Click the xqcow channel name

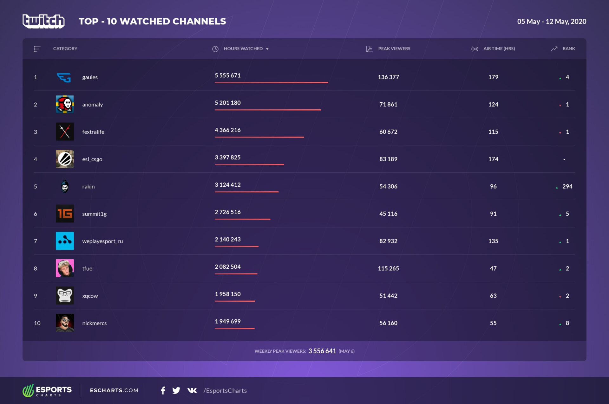(90, 296)
